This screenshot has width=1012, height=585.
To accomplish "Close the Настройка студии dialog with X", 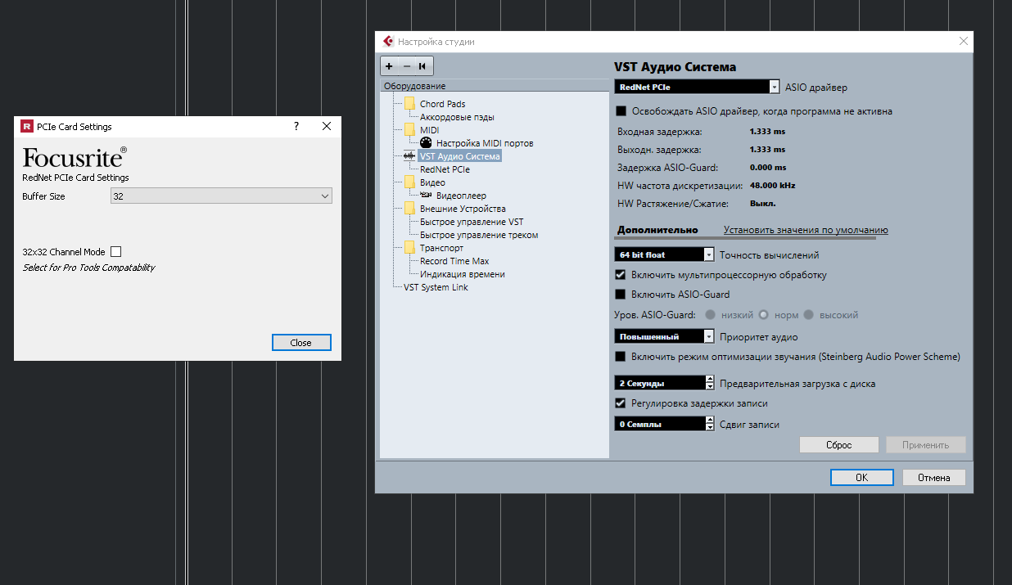I will (963, 42).
